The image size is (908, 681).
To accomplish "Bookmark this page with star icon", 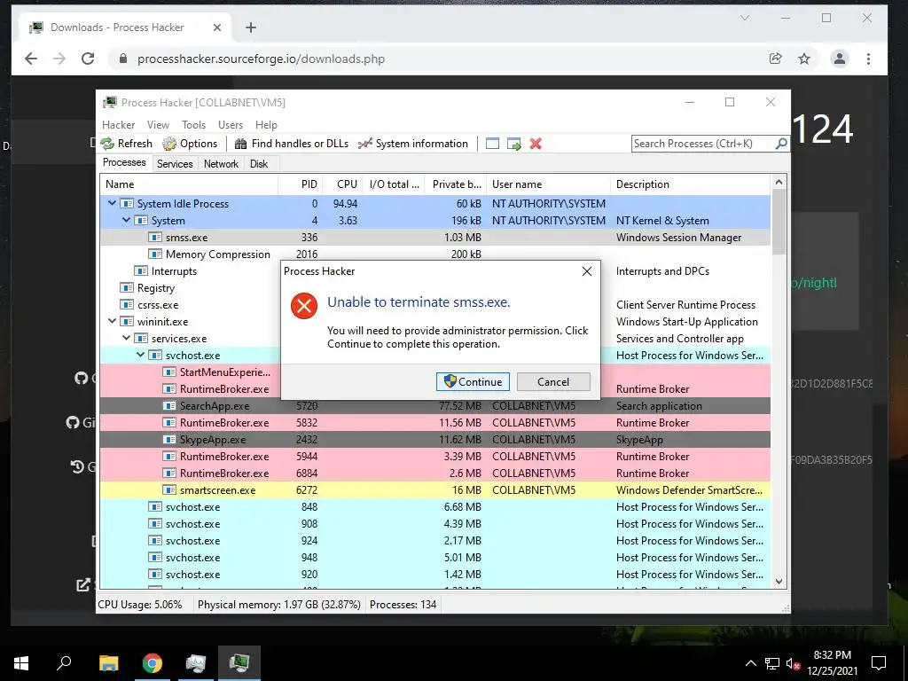I will pos(803,59).
